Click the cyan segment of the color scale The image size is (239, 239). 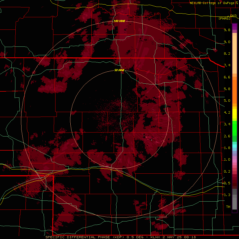coord(234,146)
